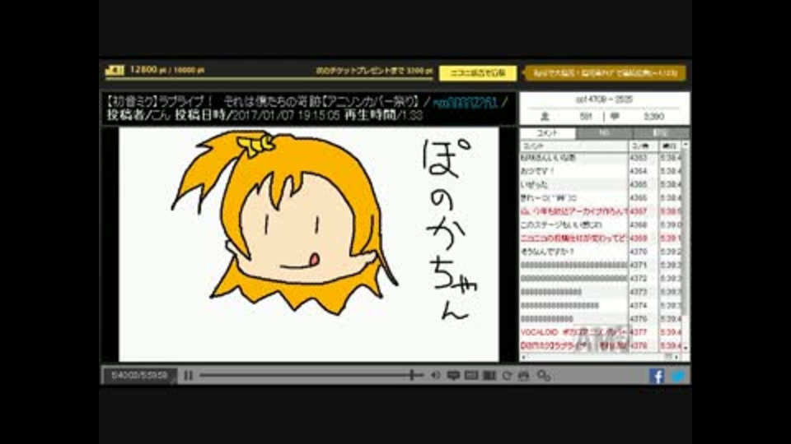Click the gold banner button at top right

tap(606, 73)
